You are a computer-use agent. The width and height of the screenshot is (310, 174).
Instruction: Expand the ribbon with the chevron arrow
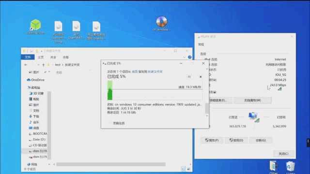[185, 57]
